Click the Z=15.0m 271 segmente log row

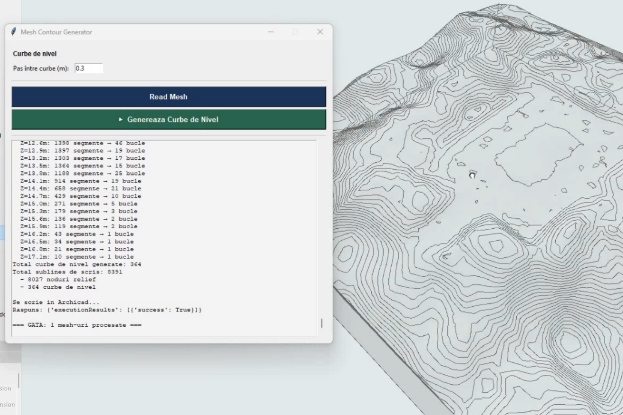(79, 204)
